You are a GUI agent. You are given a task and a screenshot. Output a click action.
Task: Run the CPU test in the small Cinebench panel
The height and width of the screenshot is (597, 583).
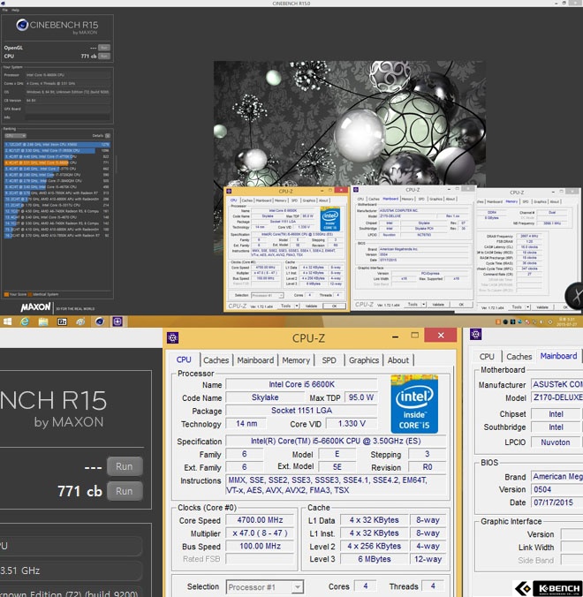tap(104, 56)
